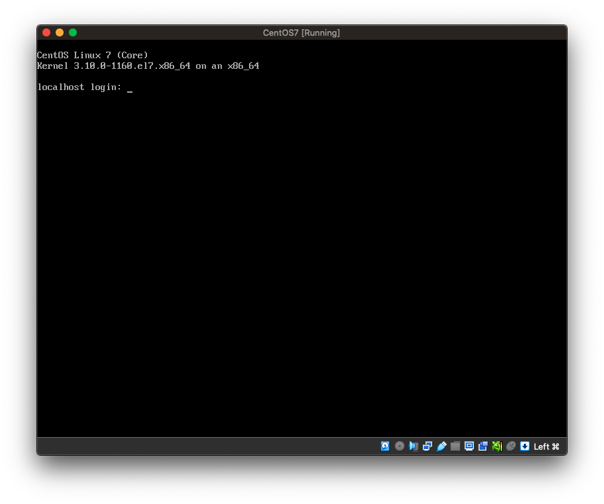Click the empty area of the VM status bar
Image resolution: width=604 pixels, height=504 pixels.
(x=199, y=446)
